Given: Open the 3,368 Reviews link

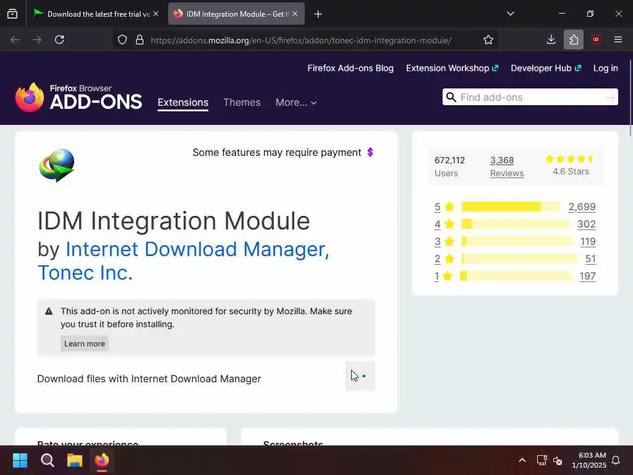Looking at the screenshot, I should click(507, 167).
